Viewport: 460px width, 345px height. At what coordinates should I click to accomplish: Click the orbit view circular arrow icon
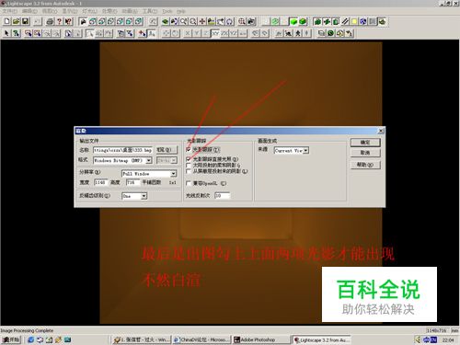tap(230, 21)
